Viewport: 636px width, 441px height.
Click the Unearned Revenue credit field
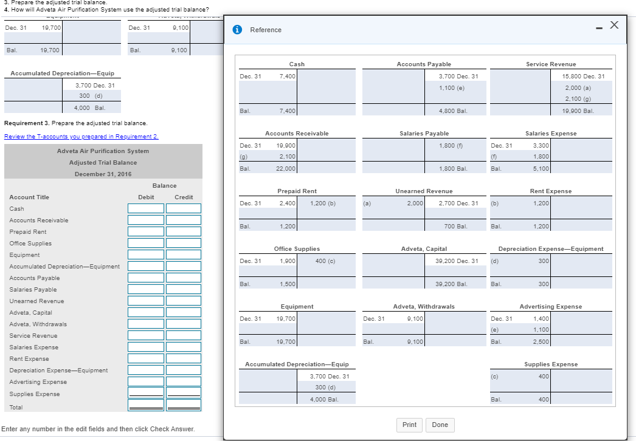[x=184, y=301]
